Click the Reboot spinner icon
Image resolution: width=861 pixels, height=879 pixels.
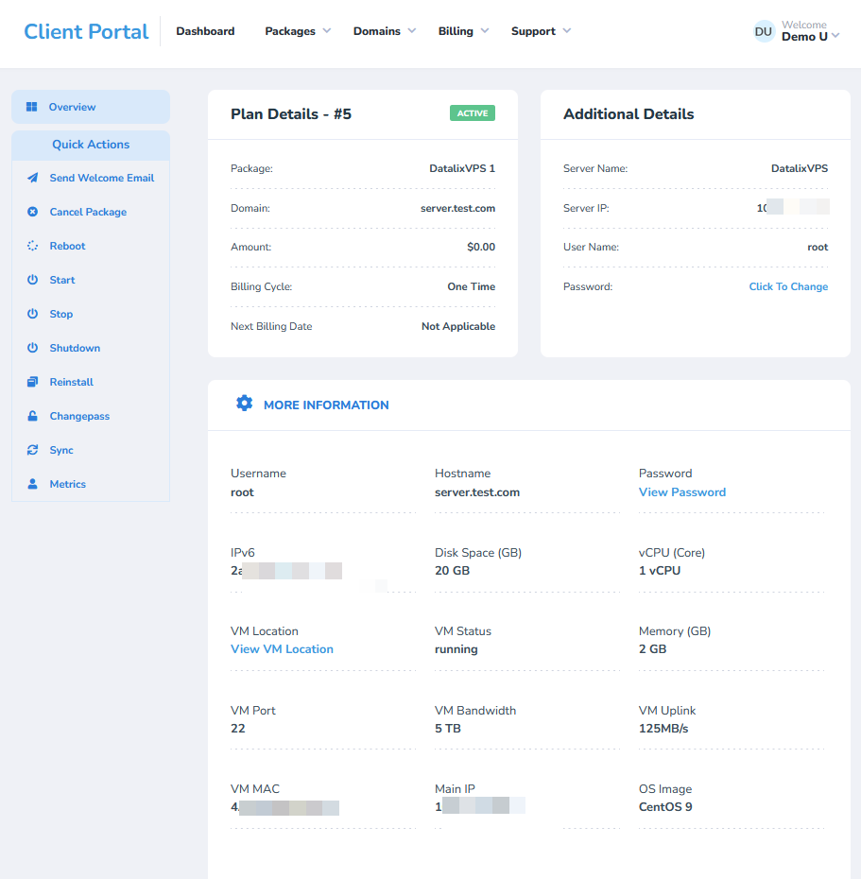coord(32,246)
